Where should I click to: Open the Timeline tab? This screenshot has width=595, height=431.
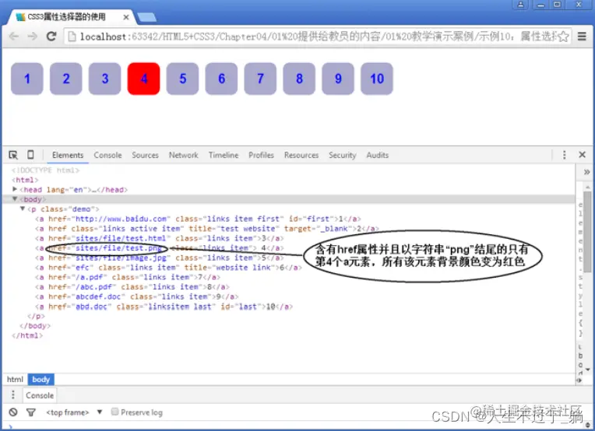point(223,155)
